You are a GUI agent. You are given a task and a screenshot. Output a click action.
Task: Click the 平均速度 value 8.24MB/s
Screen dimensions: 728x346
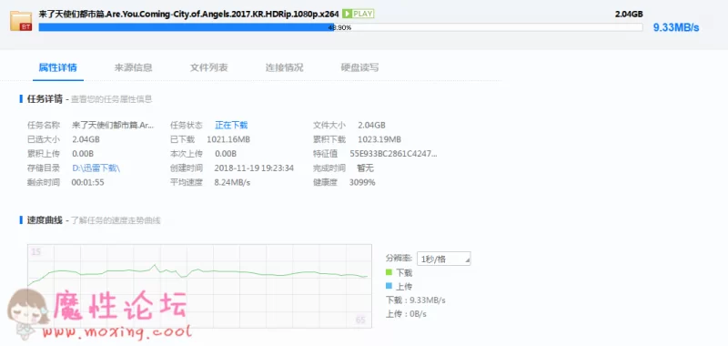pos(232,182)
